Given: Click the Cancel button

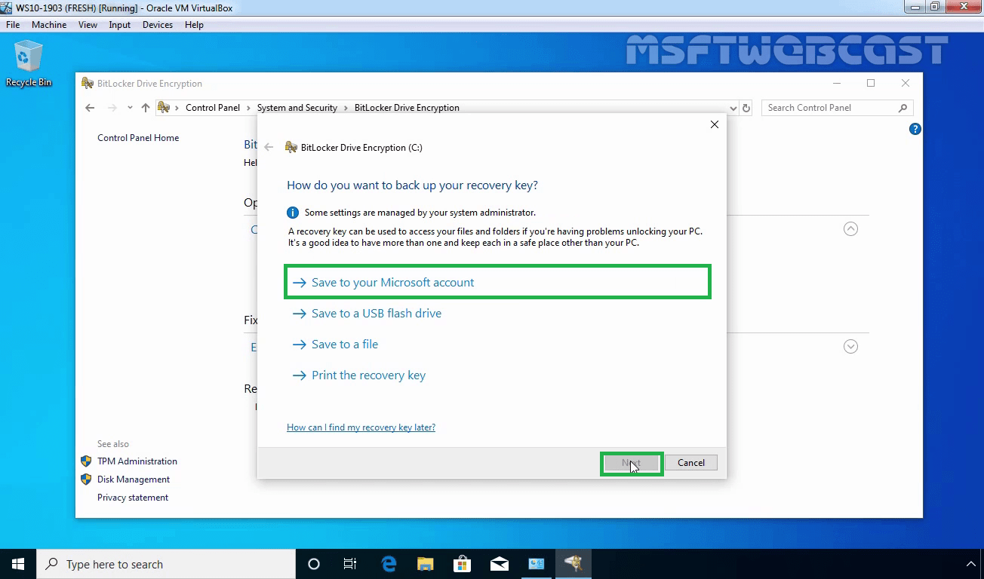Looking at the screenshot, I should 690,462.
